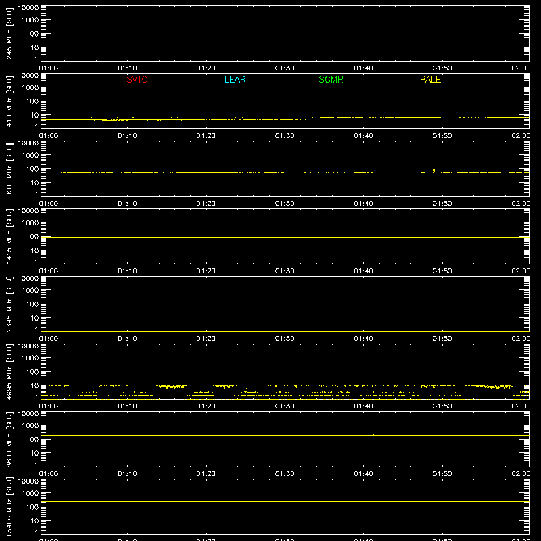The height and width of the screenshot is (541, 541).
Task: Click the 100 value on 610 MHz axis
Action: pos(32,169)
